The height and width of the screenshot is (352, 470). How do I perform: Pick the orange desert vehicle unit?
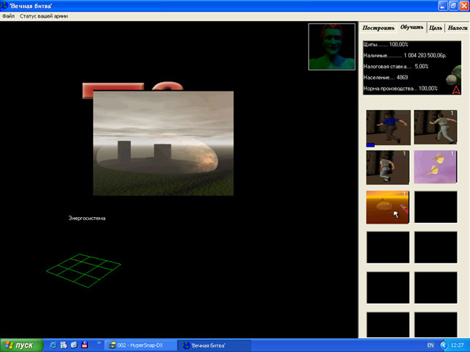388,207
